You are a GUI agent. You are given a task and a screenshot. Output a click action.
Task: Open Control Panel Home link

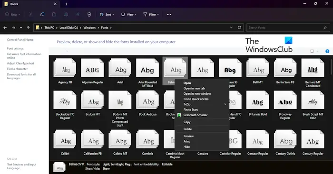(x=20, y=39)
